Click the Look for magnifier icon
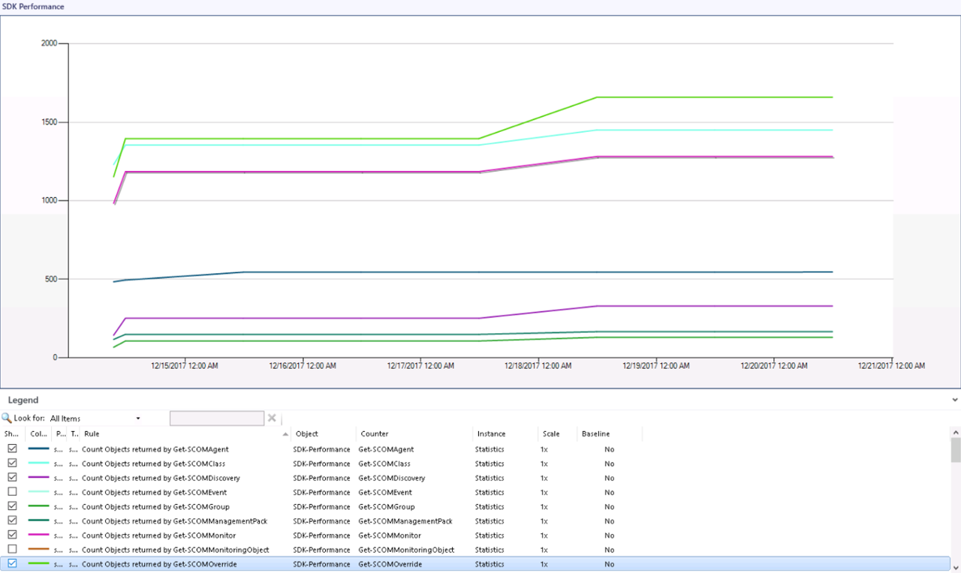961x573 pixels. point(7,418)
